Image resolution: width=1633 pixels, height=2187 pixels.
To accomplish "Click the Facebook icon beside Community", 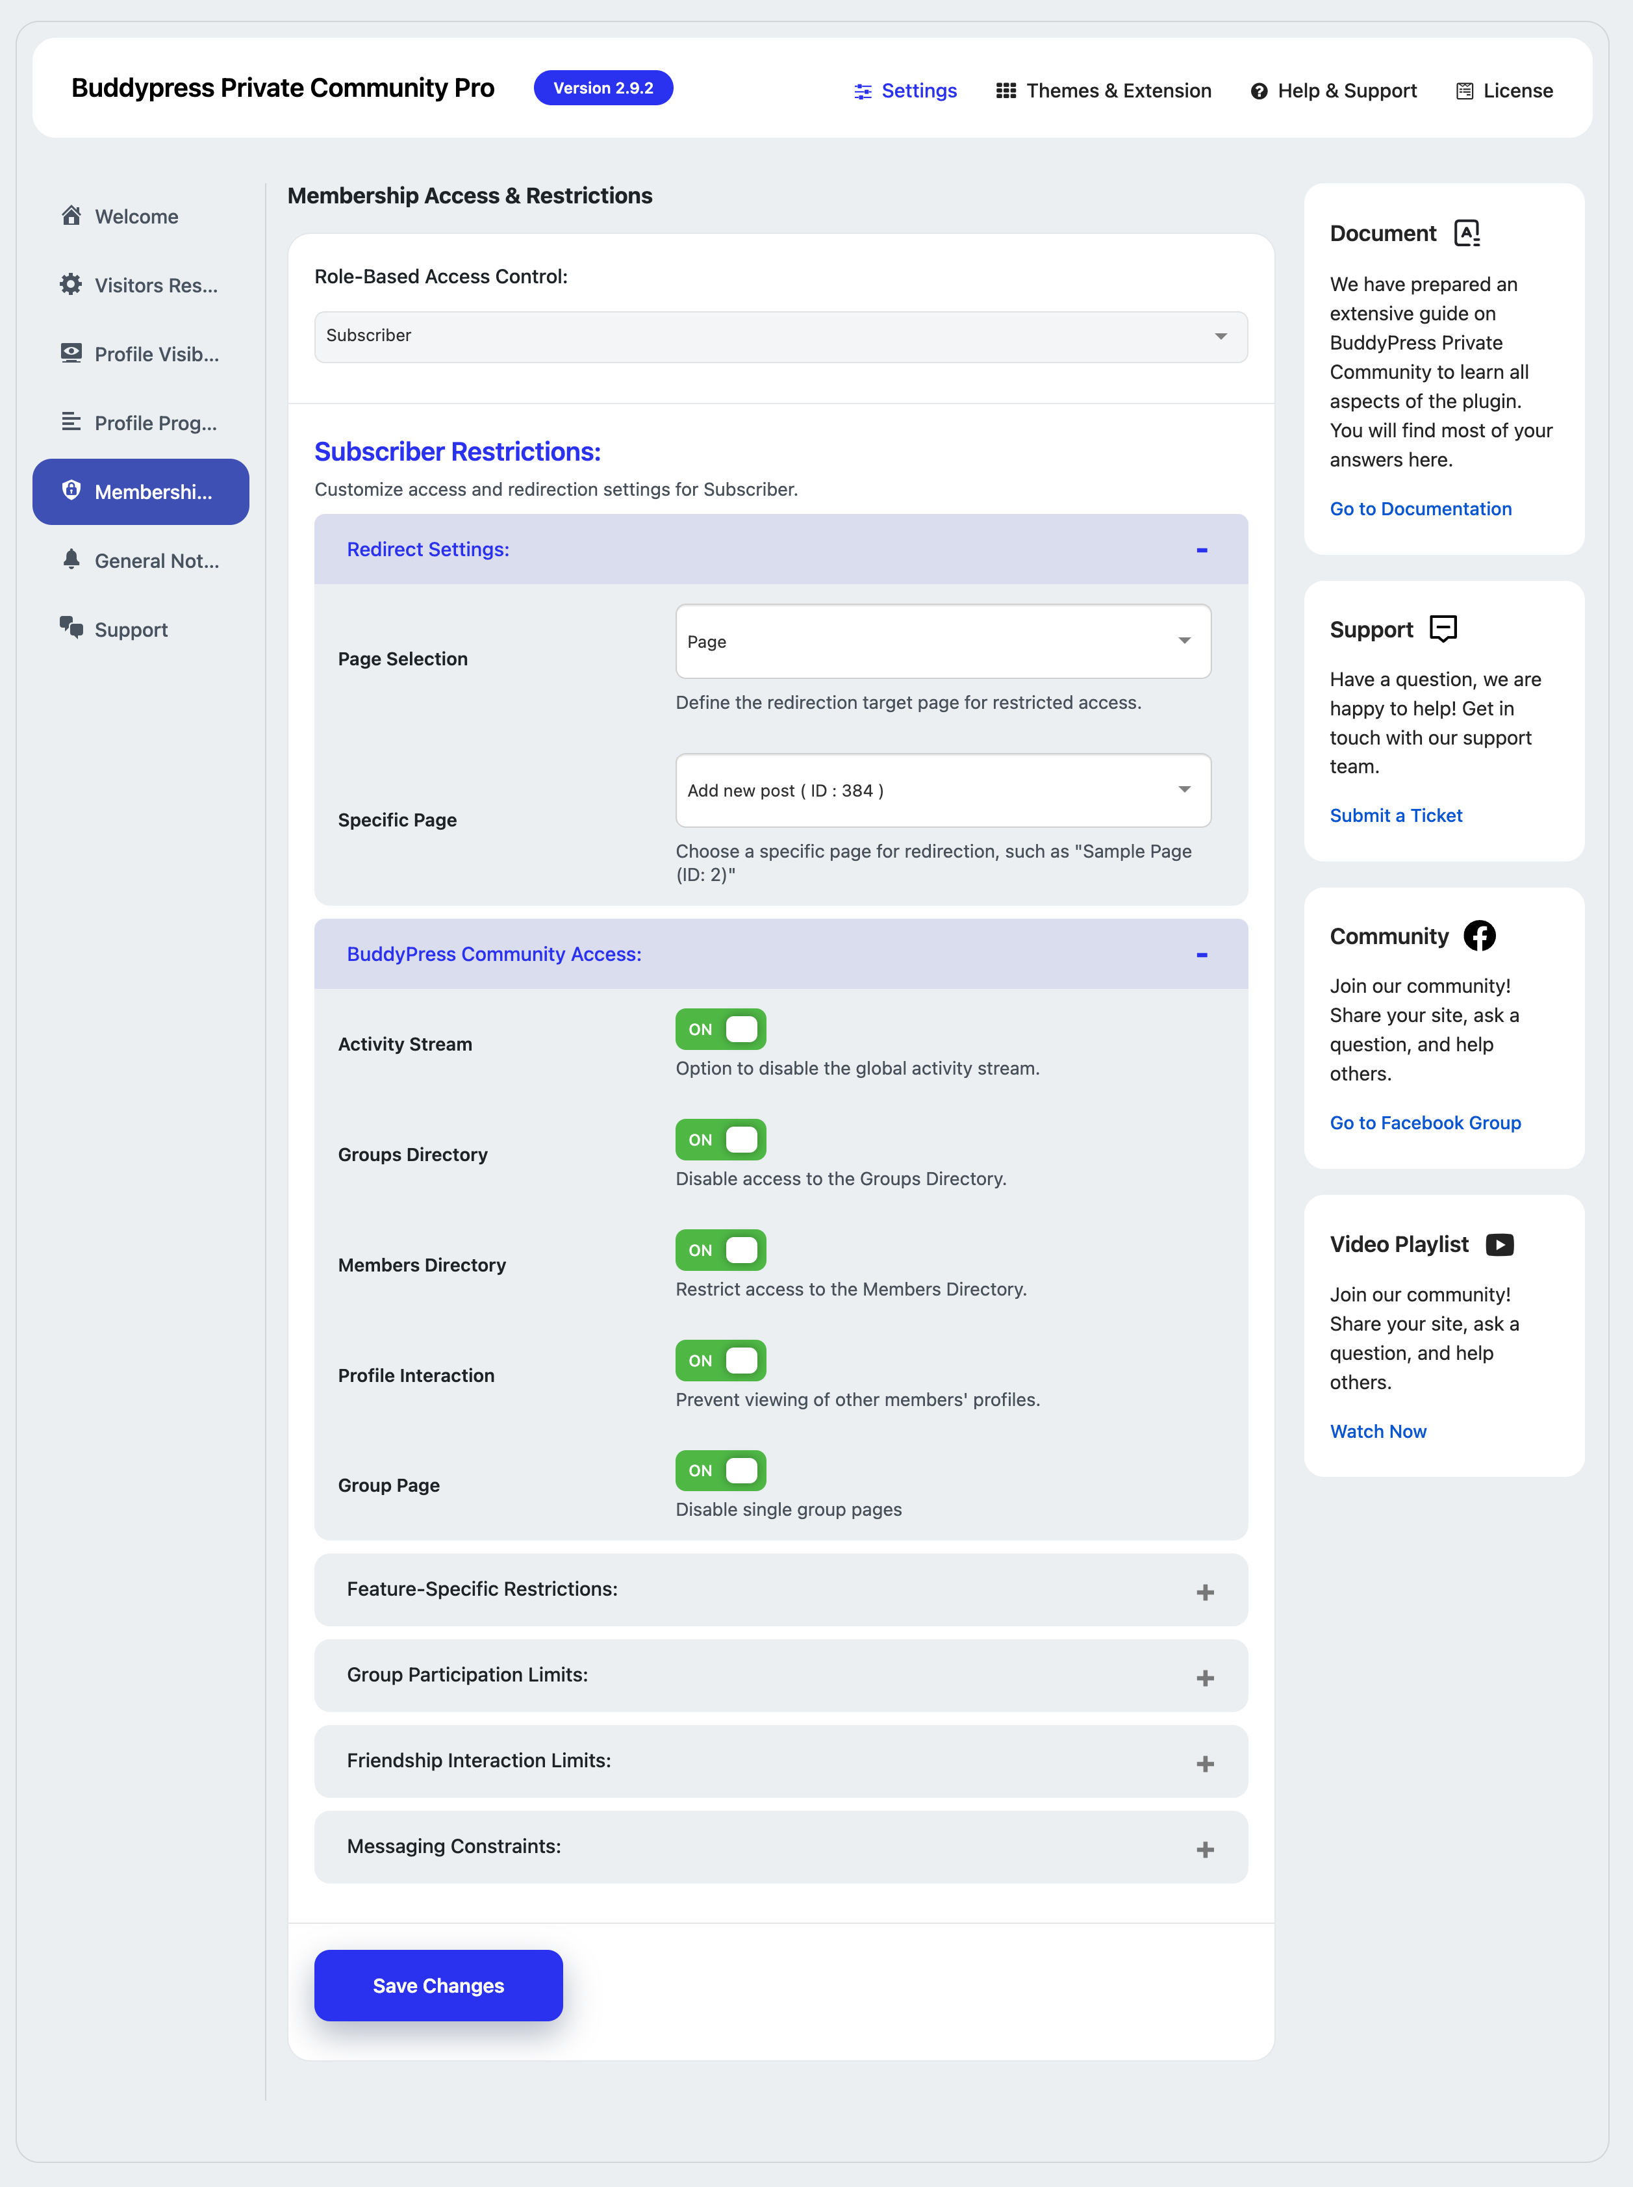I will [1480, 936].
